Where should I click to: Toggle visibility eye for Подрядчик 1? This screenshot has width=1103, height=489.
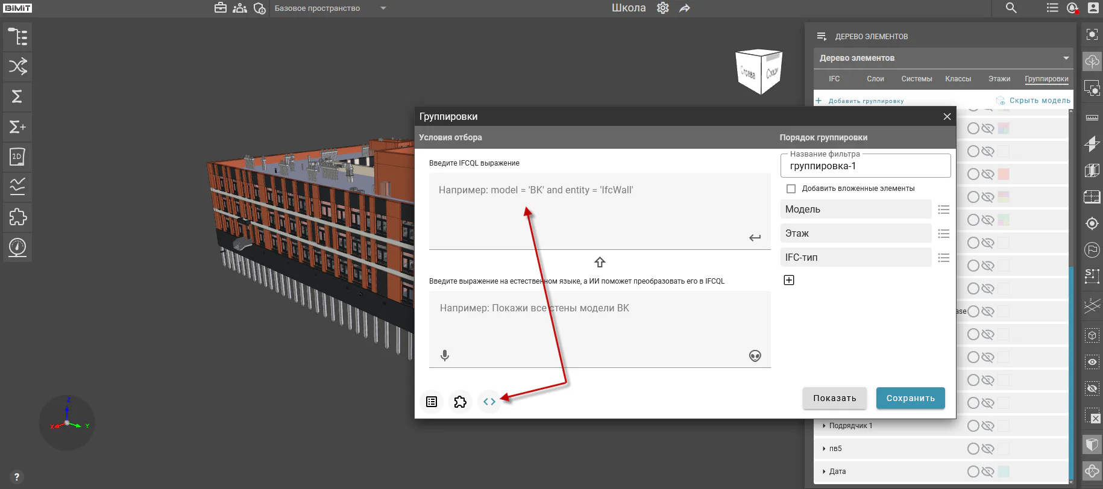[x=987, y=426]
